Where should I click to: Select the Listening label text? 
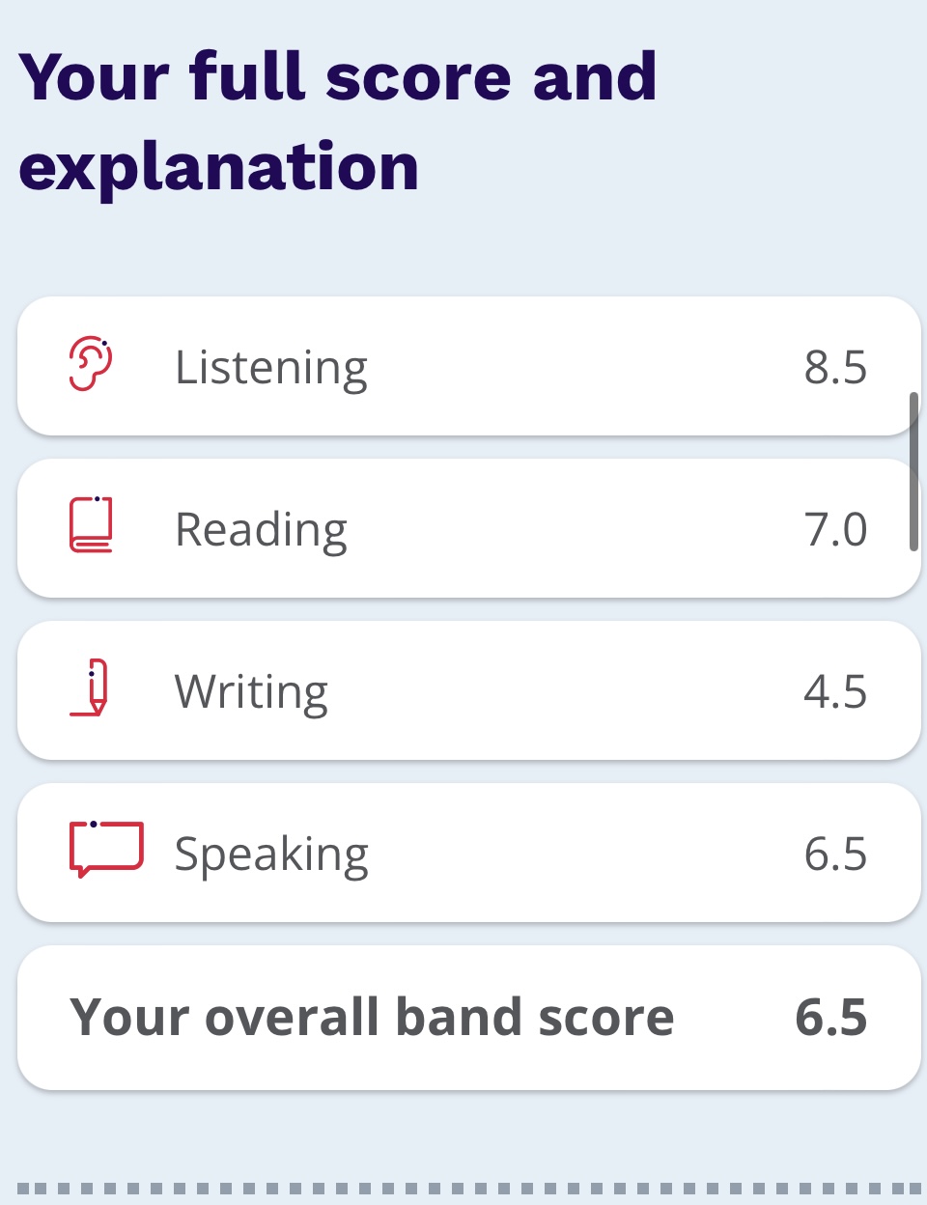pos(271,369)
